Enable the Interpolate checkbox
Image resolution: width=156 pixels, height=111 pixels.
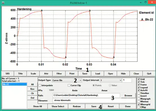(x=40, y=85)
